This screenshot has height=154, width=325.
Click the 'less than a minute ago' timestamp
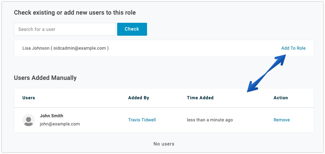(210, 120)
